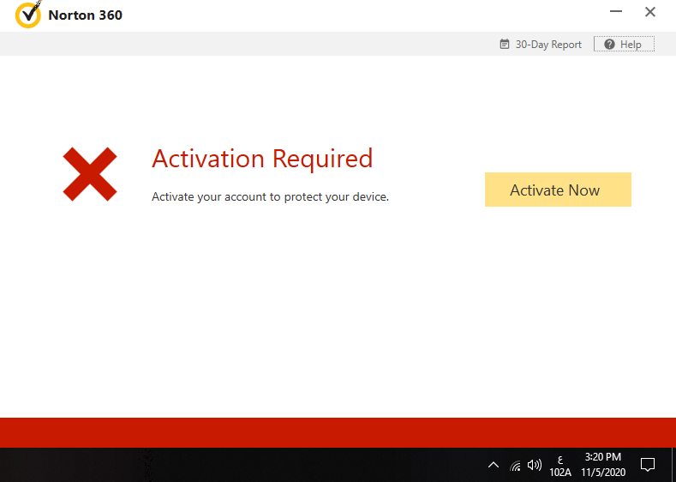Open the Wi-Fi network tray icon

tap(515, 465)
